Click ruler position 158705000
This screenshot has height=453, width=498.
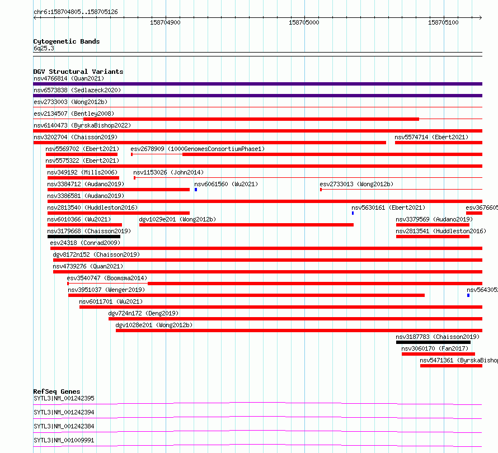click(304, 22)
